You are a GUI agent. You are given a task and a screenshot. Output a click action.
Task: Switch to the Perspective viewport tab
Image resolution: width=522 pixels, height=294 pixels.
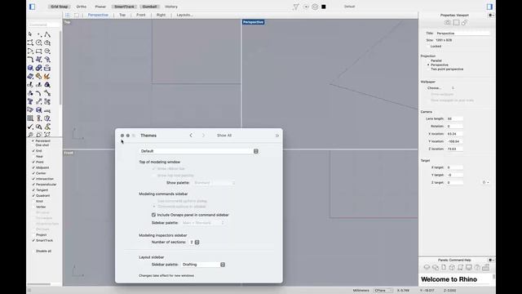click(98, 15)
